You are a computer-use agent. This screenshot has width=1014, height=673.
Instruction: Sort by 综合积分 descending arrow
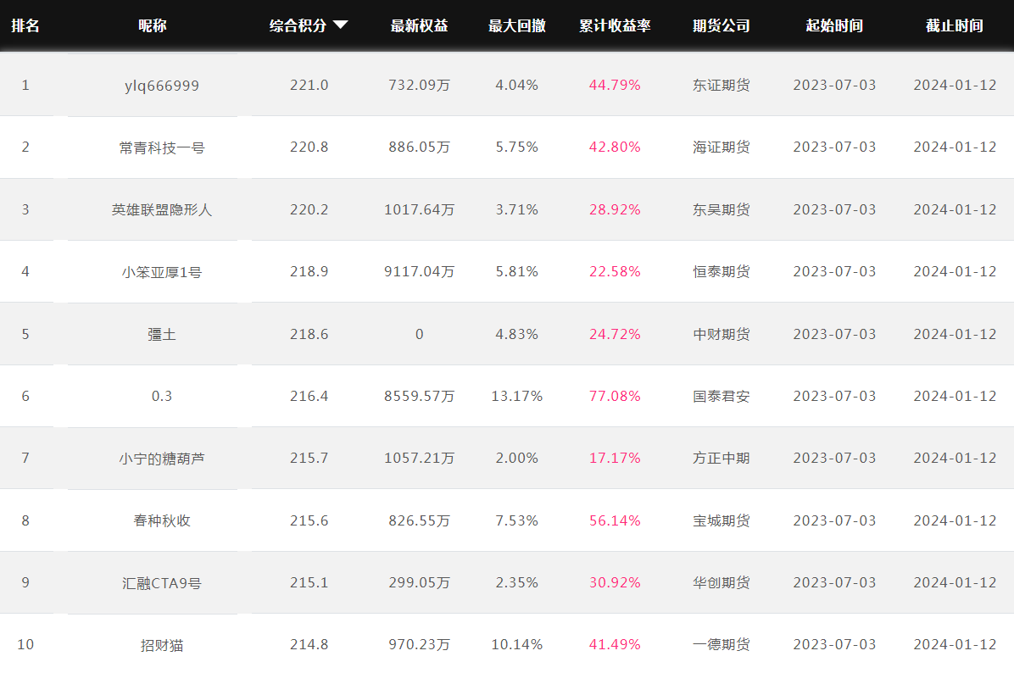pos(340,25)
